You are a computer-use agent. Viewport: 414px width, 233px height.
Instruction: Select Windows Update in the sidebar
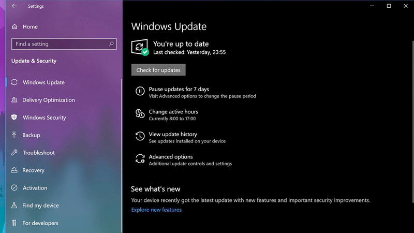[43, 82]
